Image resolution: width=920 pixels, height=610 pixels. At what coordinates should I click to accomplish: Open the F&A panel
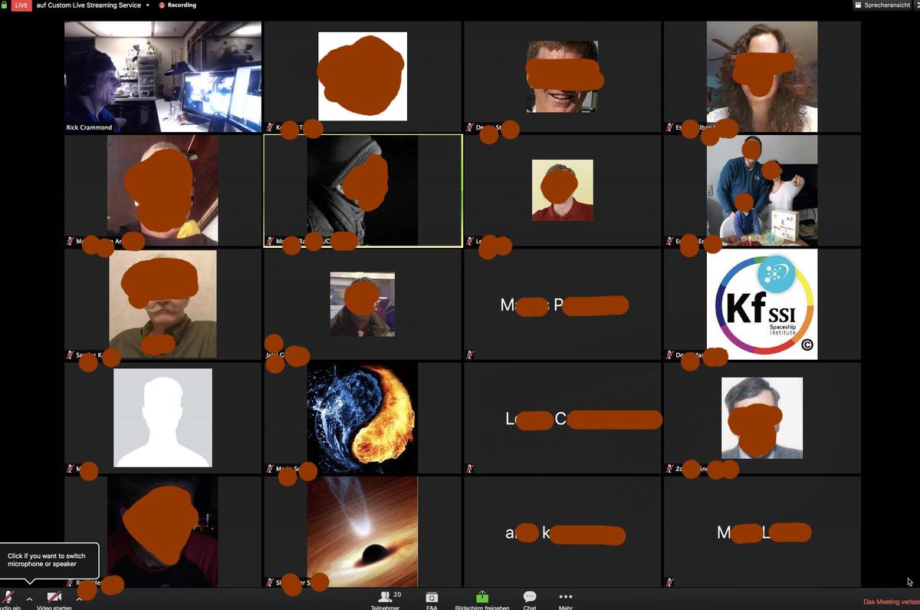[432, 598]
